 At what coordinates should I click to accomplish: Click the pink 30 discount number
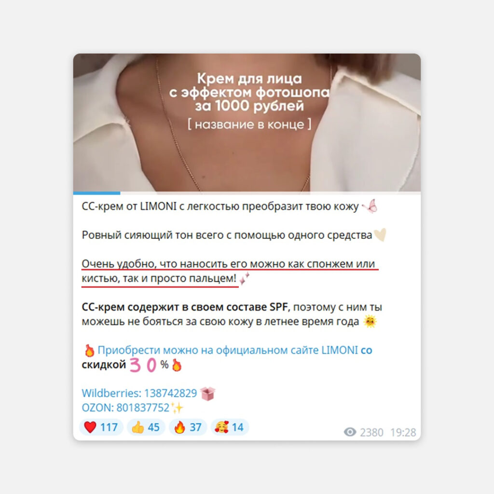coord(143,365)
